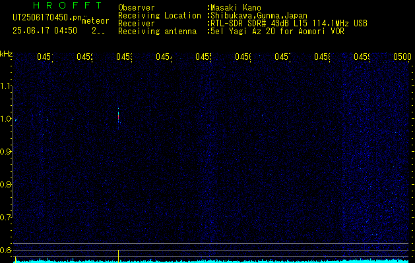Click the 1.1 kHz frequency tick label

click(7, 86)
